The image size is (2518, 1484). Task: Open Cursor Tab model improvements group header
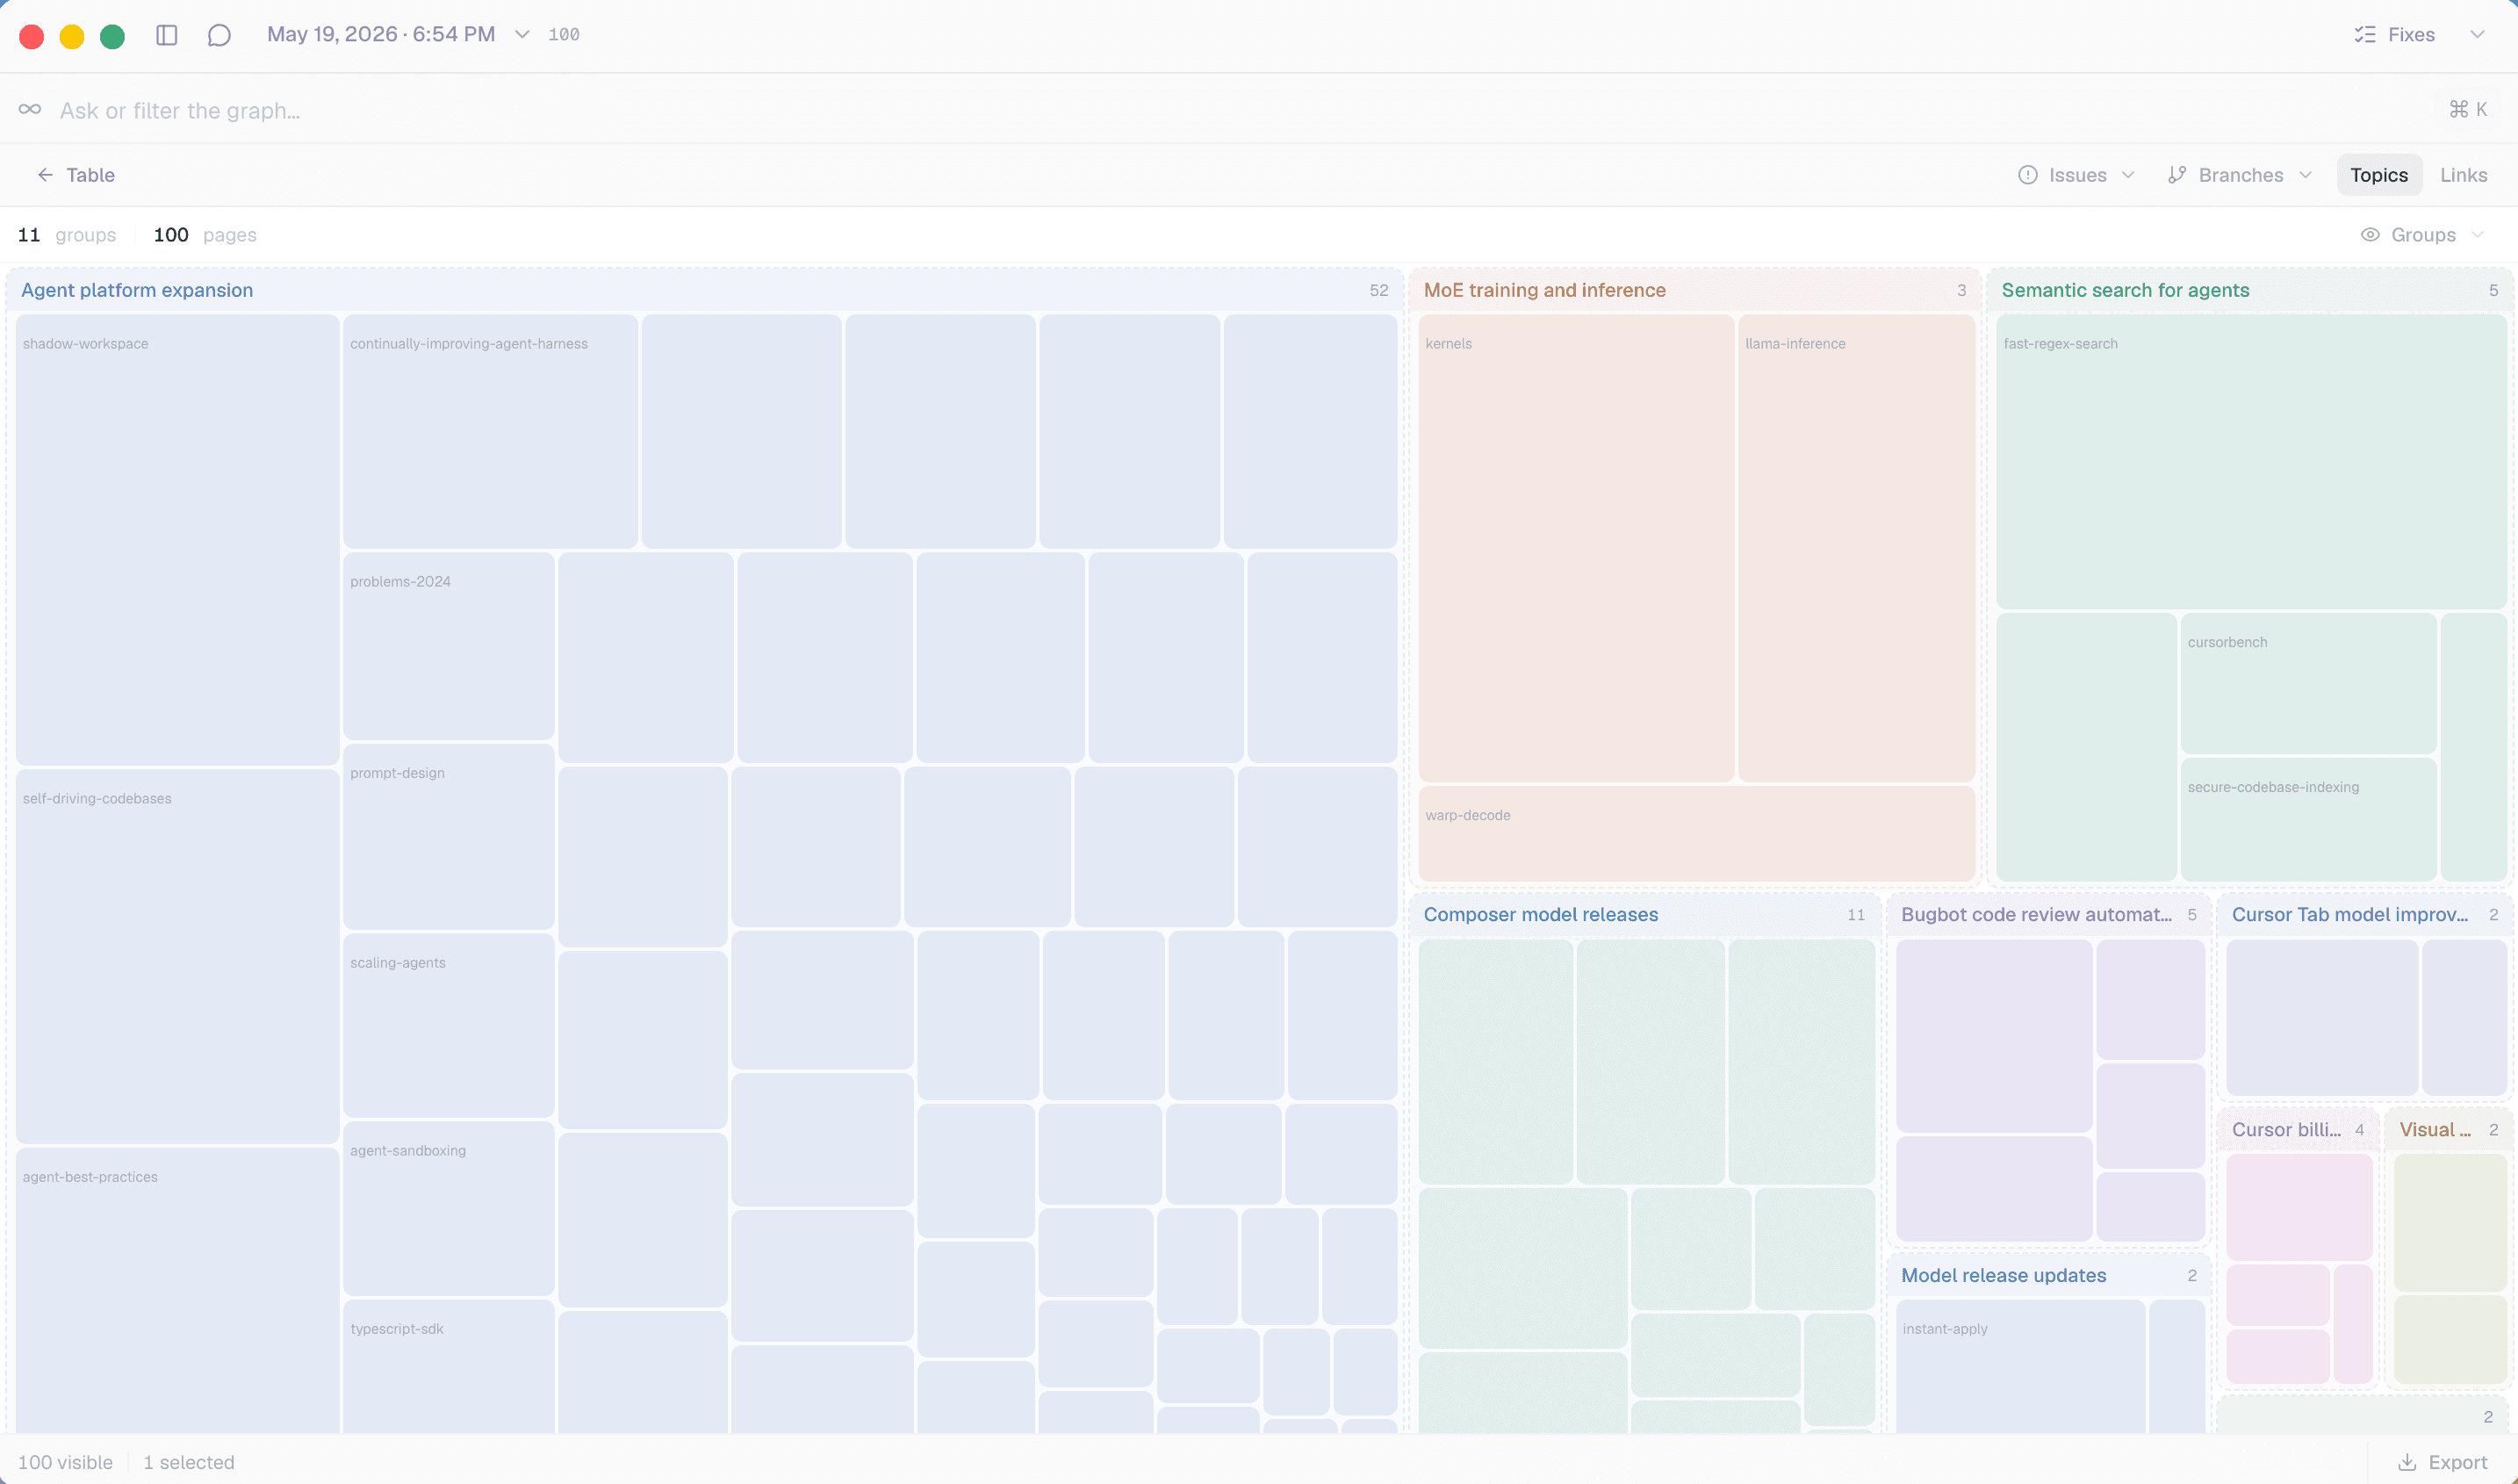[x=2364, y=914]
